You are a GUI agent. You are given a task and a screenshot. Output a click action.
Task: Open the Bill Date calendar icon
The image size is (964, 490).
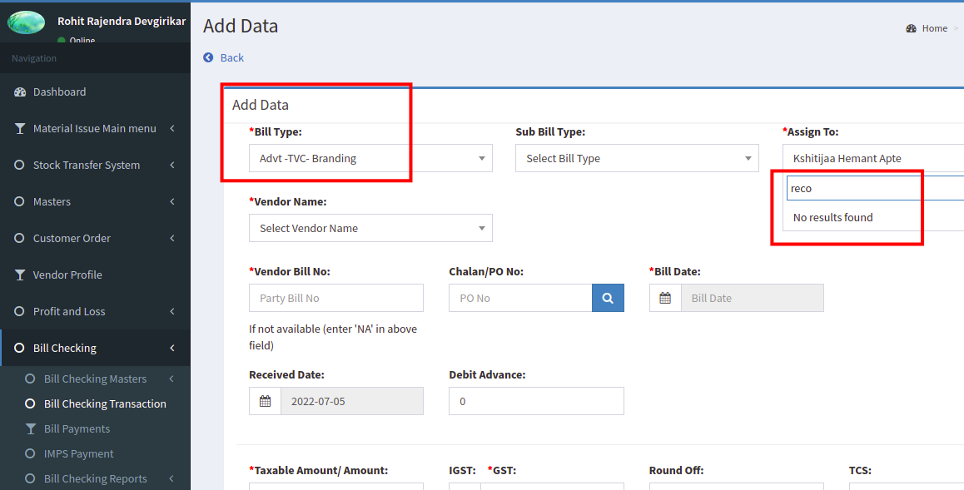point(665,298)
